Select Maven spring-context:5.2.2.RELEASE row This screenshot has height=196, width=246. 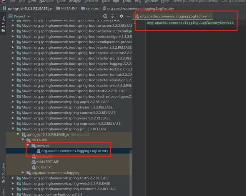click(69, 113)
